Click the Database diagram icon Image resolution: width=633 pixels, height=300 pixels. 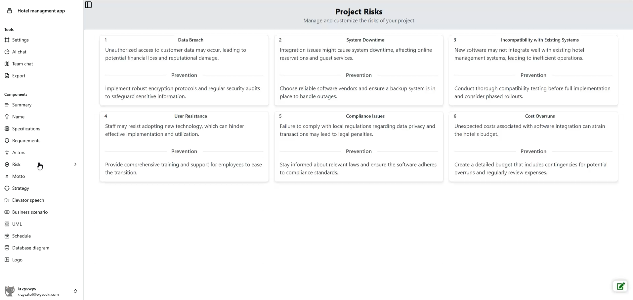point(7,248)
